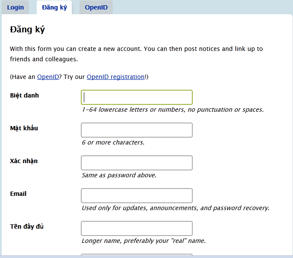Click into the Mật khẩu password field

(137, 130)
